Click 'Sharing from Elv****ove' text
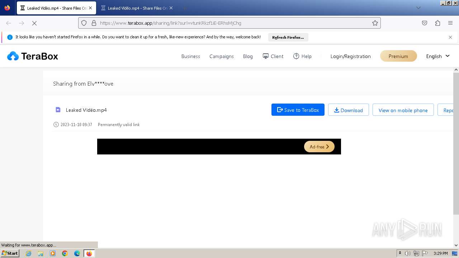This screenshot has height=258, width=459. (83, 83)
